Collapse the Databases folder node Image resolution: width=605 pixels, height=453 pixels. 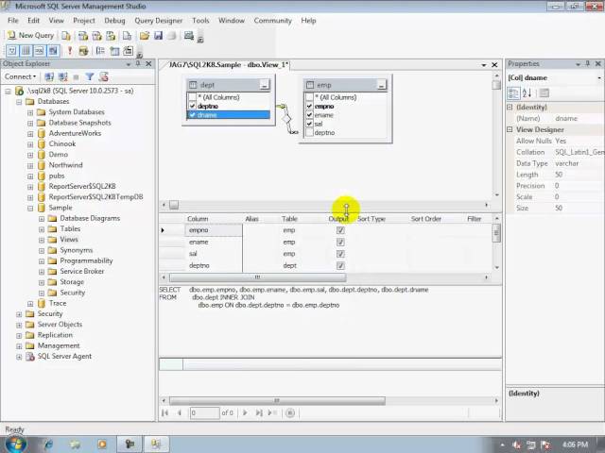[x=19, y=102]
